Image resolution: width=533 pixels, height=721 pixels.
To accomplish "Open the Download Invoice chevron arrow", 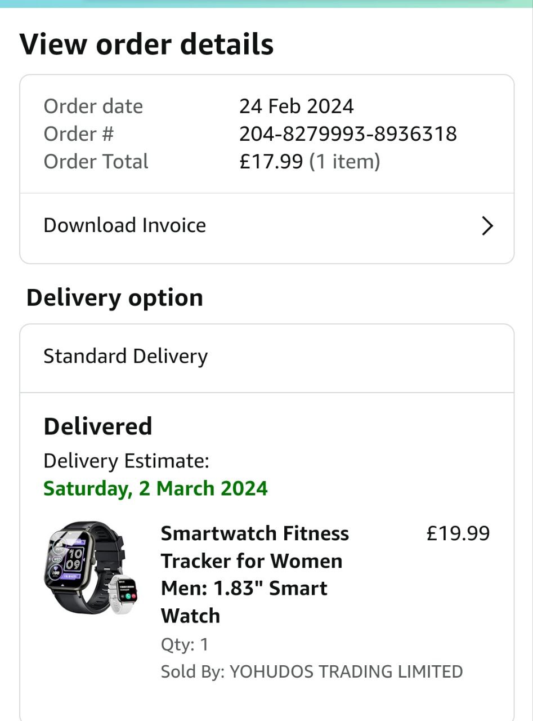I will [x=487, y=226].
